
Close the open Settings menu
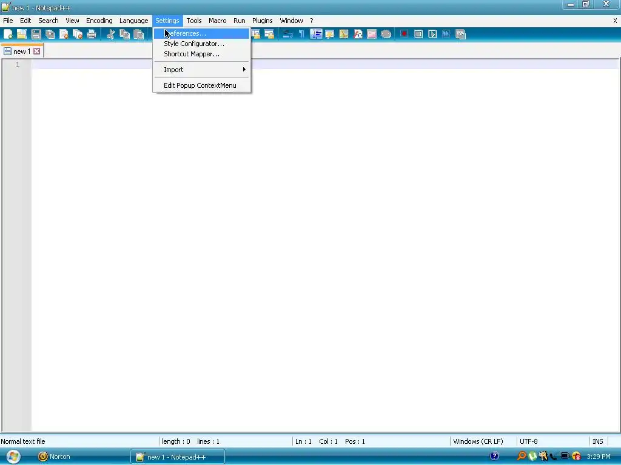167,21
